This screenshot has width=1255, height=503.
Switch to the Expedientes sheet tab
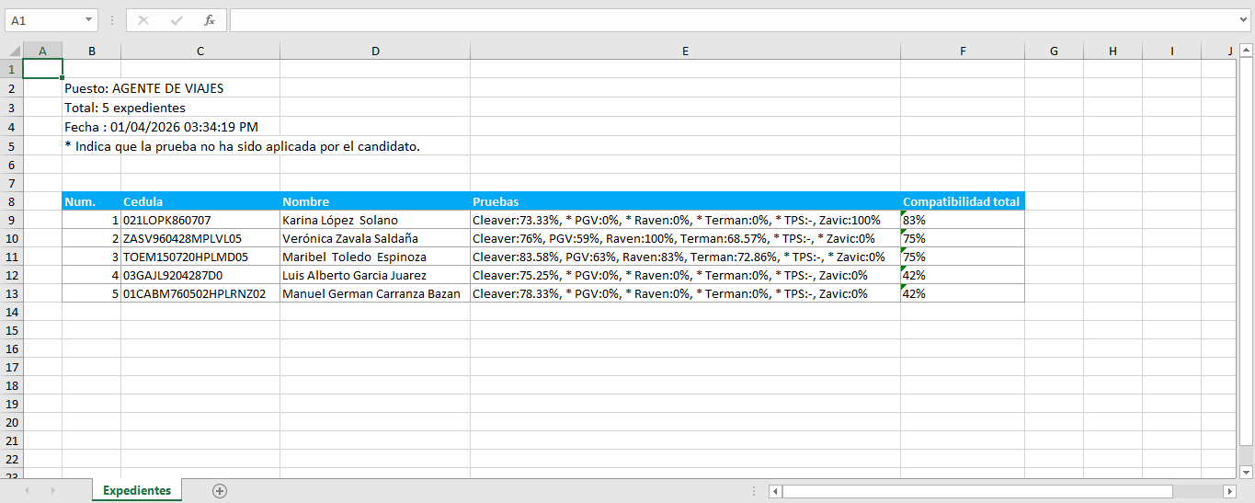pyautogui.click(x=137, y=491)
